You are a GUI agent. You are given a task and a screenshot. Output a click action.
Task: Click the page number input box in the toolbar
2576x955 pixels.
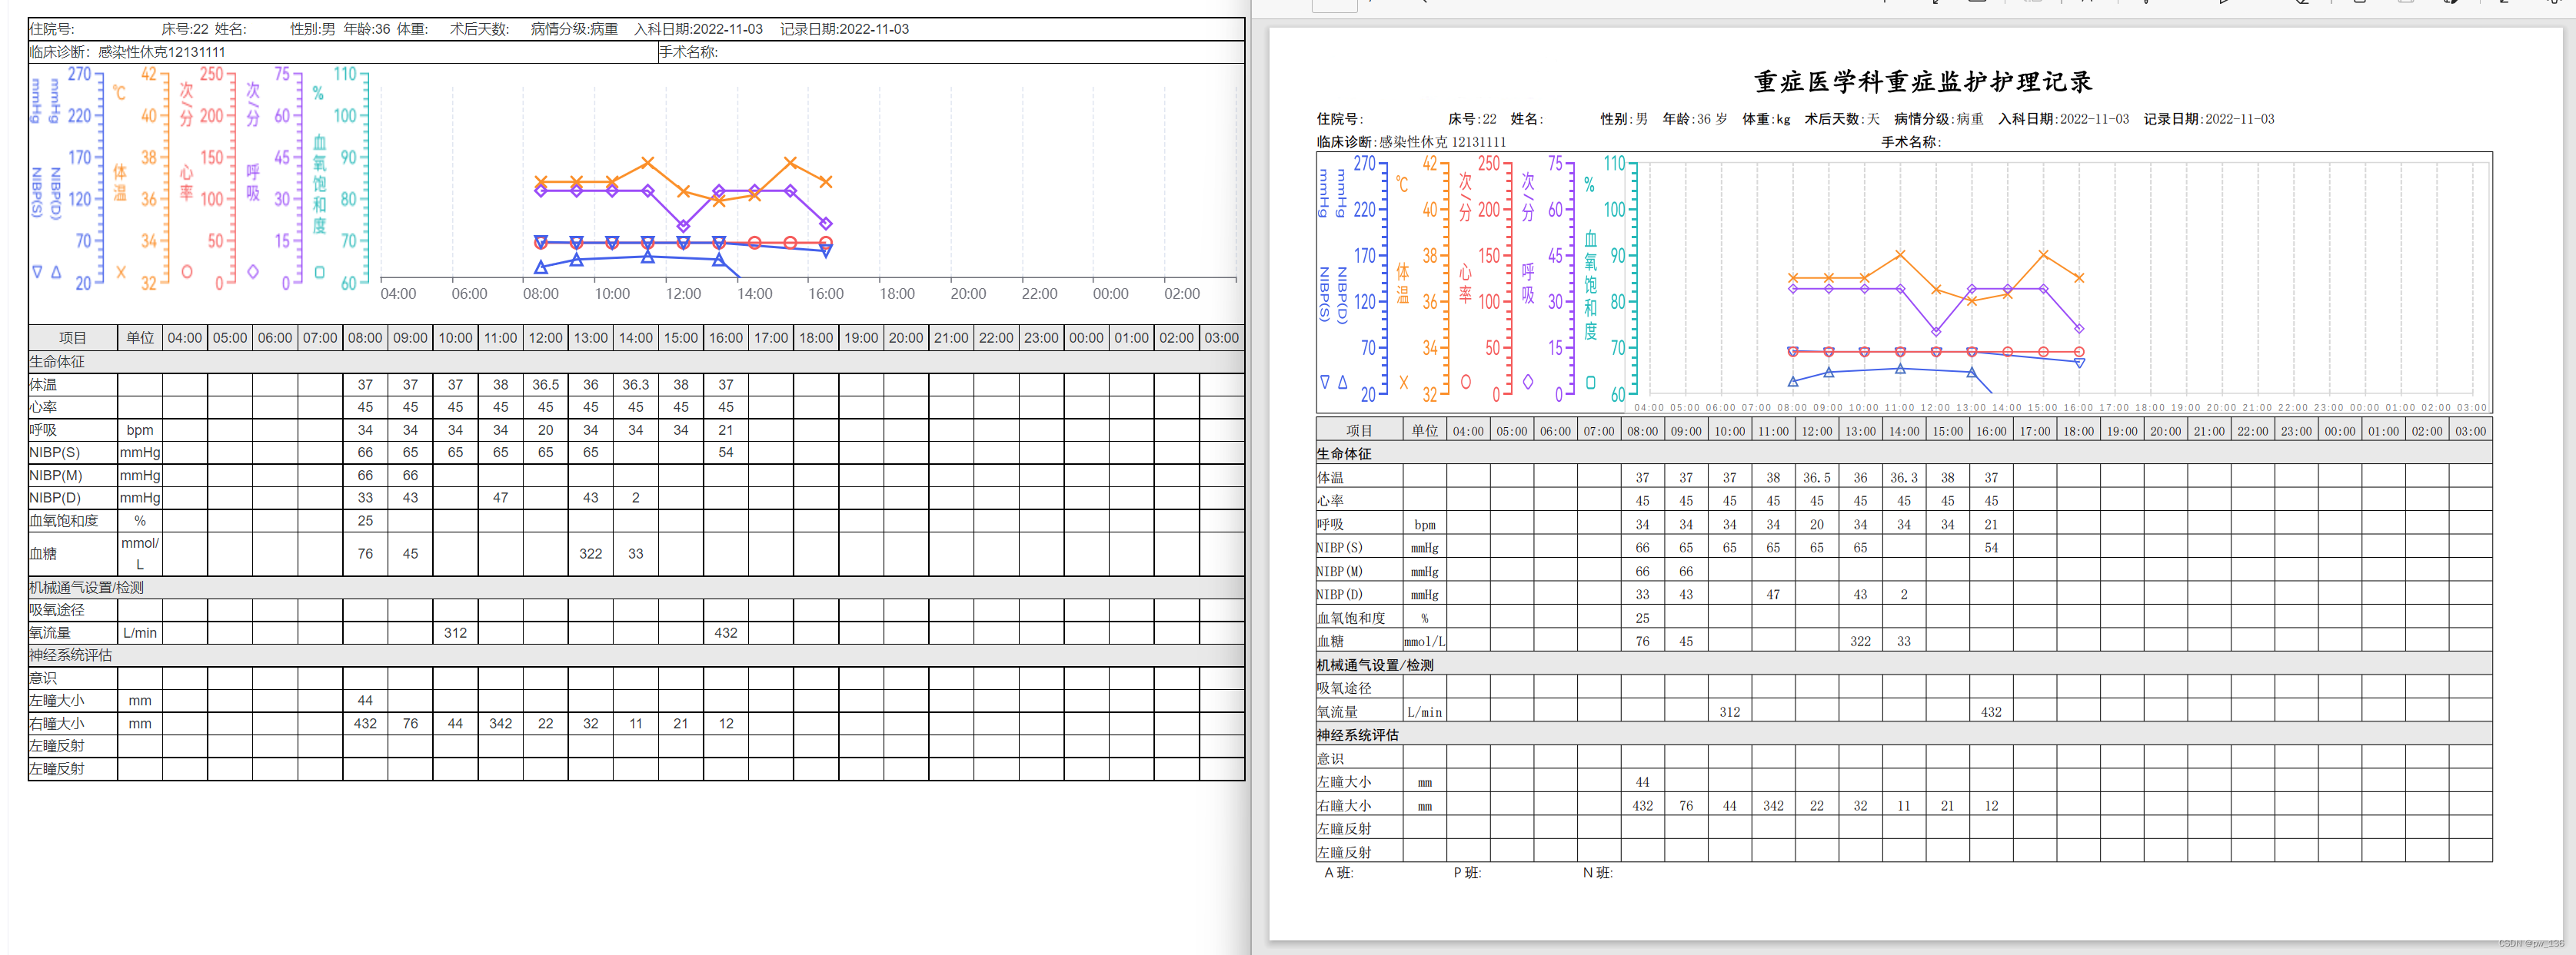pyautogui.click(x=1335, y=5)
